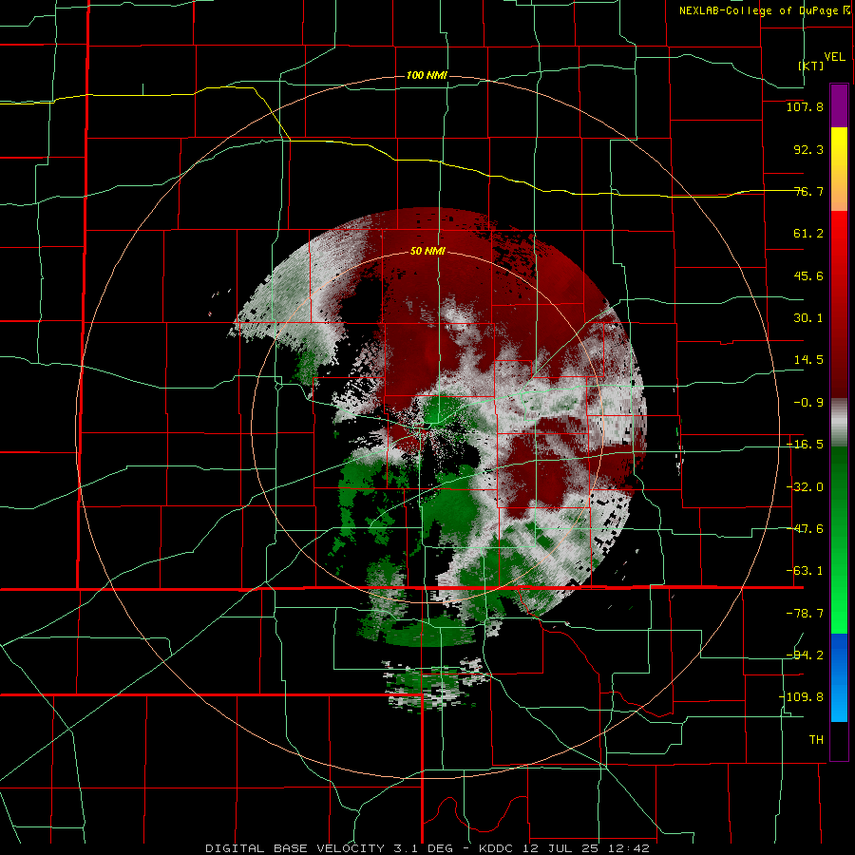
Task: Pick the green segment of the color bar
Action: 839,540
